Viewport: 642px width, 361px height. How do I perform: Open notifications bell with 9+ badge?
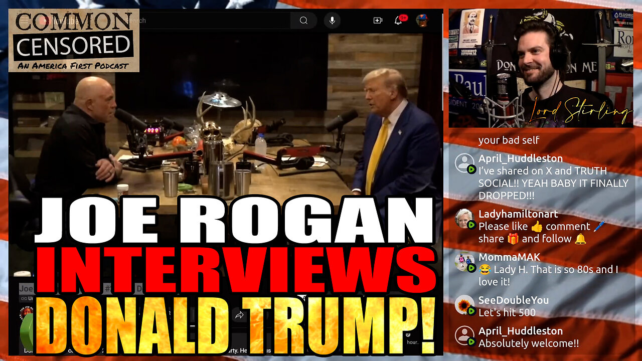[400, 21]
